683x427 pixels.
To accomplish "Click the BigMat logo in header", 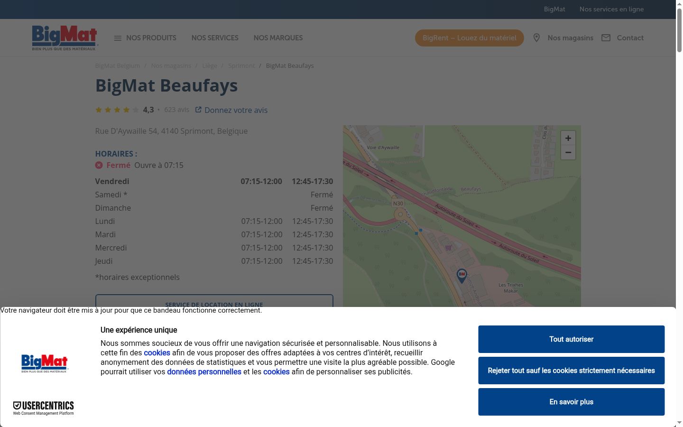I will [65, 38].
